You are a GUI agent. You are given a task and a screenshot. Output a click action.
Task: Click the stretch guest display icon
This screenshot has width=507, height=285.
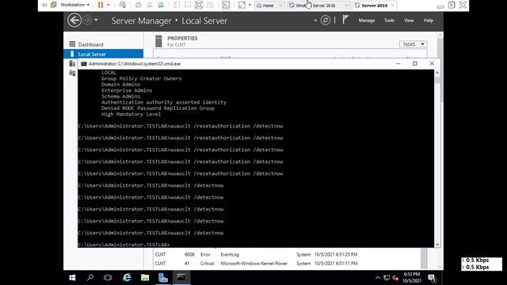coord(242,5)
